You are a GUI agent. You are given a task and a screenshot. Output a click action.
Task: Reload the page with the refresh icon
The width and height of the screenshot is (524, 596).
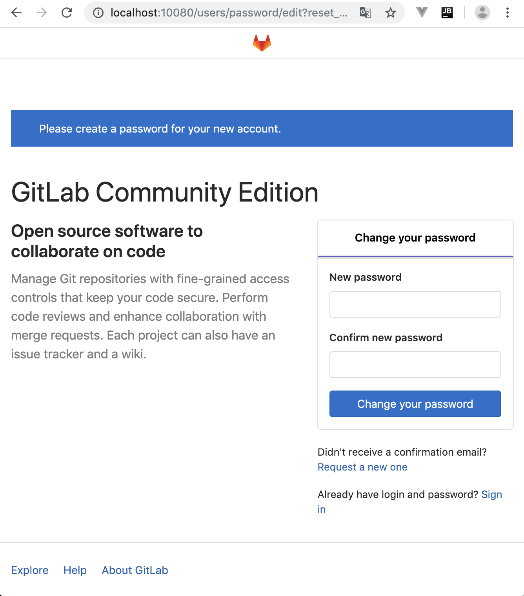[67, 13]
